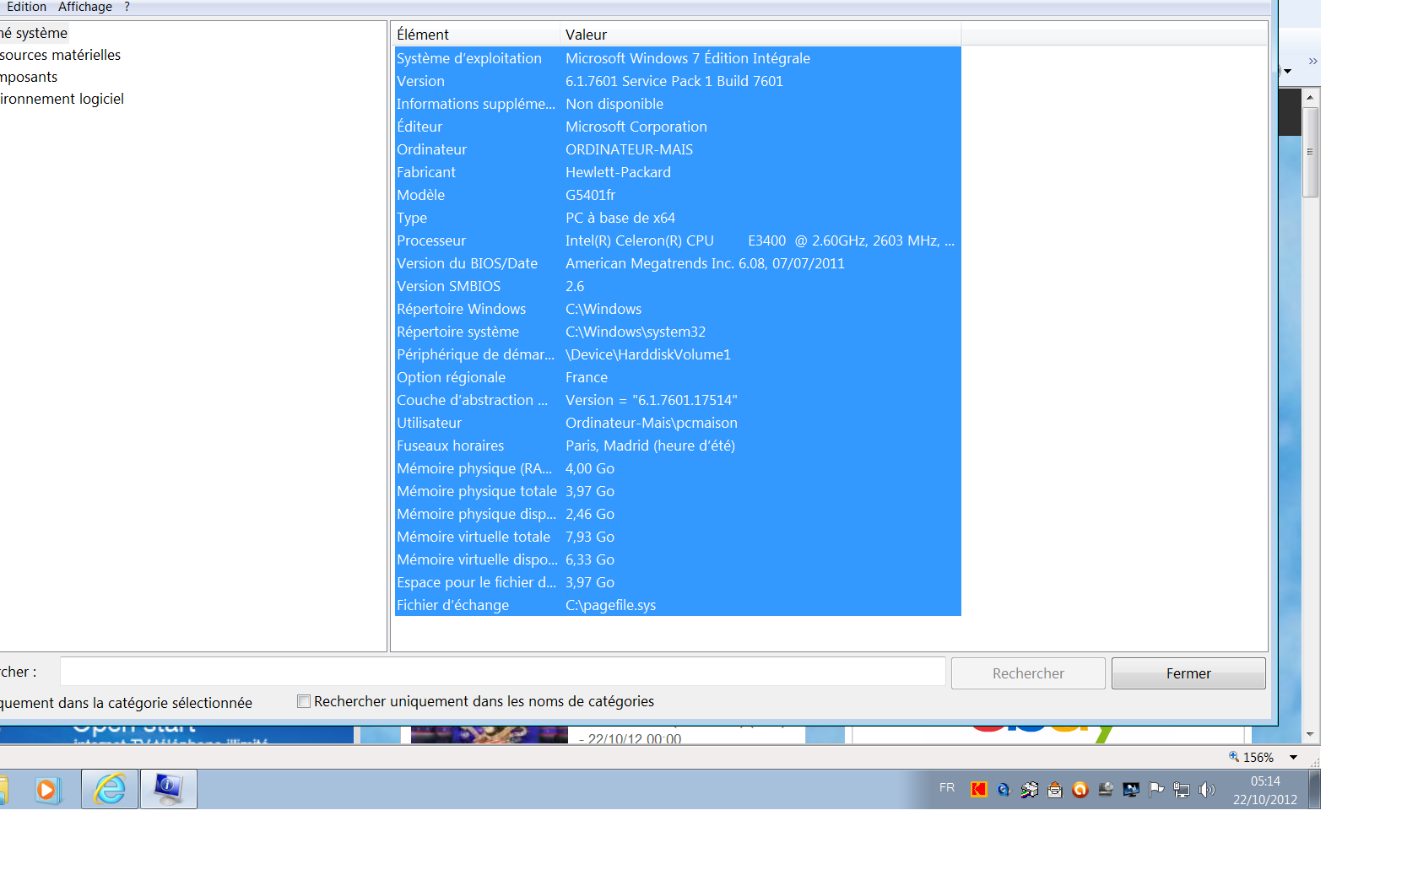
Task: Click the C:\pagefile.sys value
Action: [x=610, y=605]
